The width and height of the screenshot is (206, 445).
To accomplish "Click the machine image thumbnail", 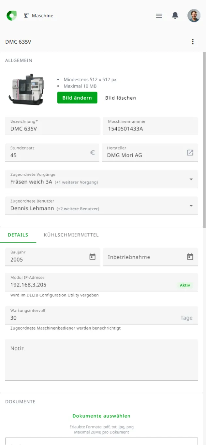I will tap(26, 89).
